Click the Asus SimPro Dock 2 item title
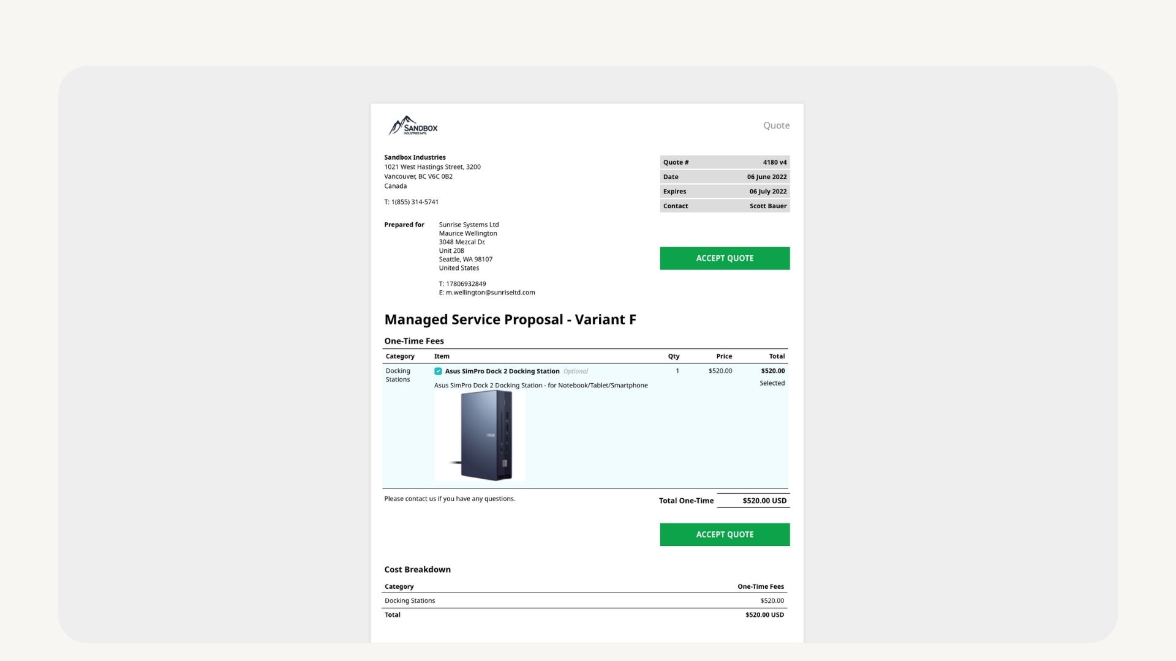Screen dimensions: 1176x661 pyautogui.click(x=502, y=372)
